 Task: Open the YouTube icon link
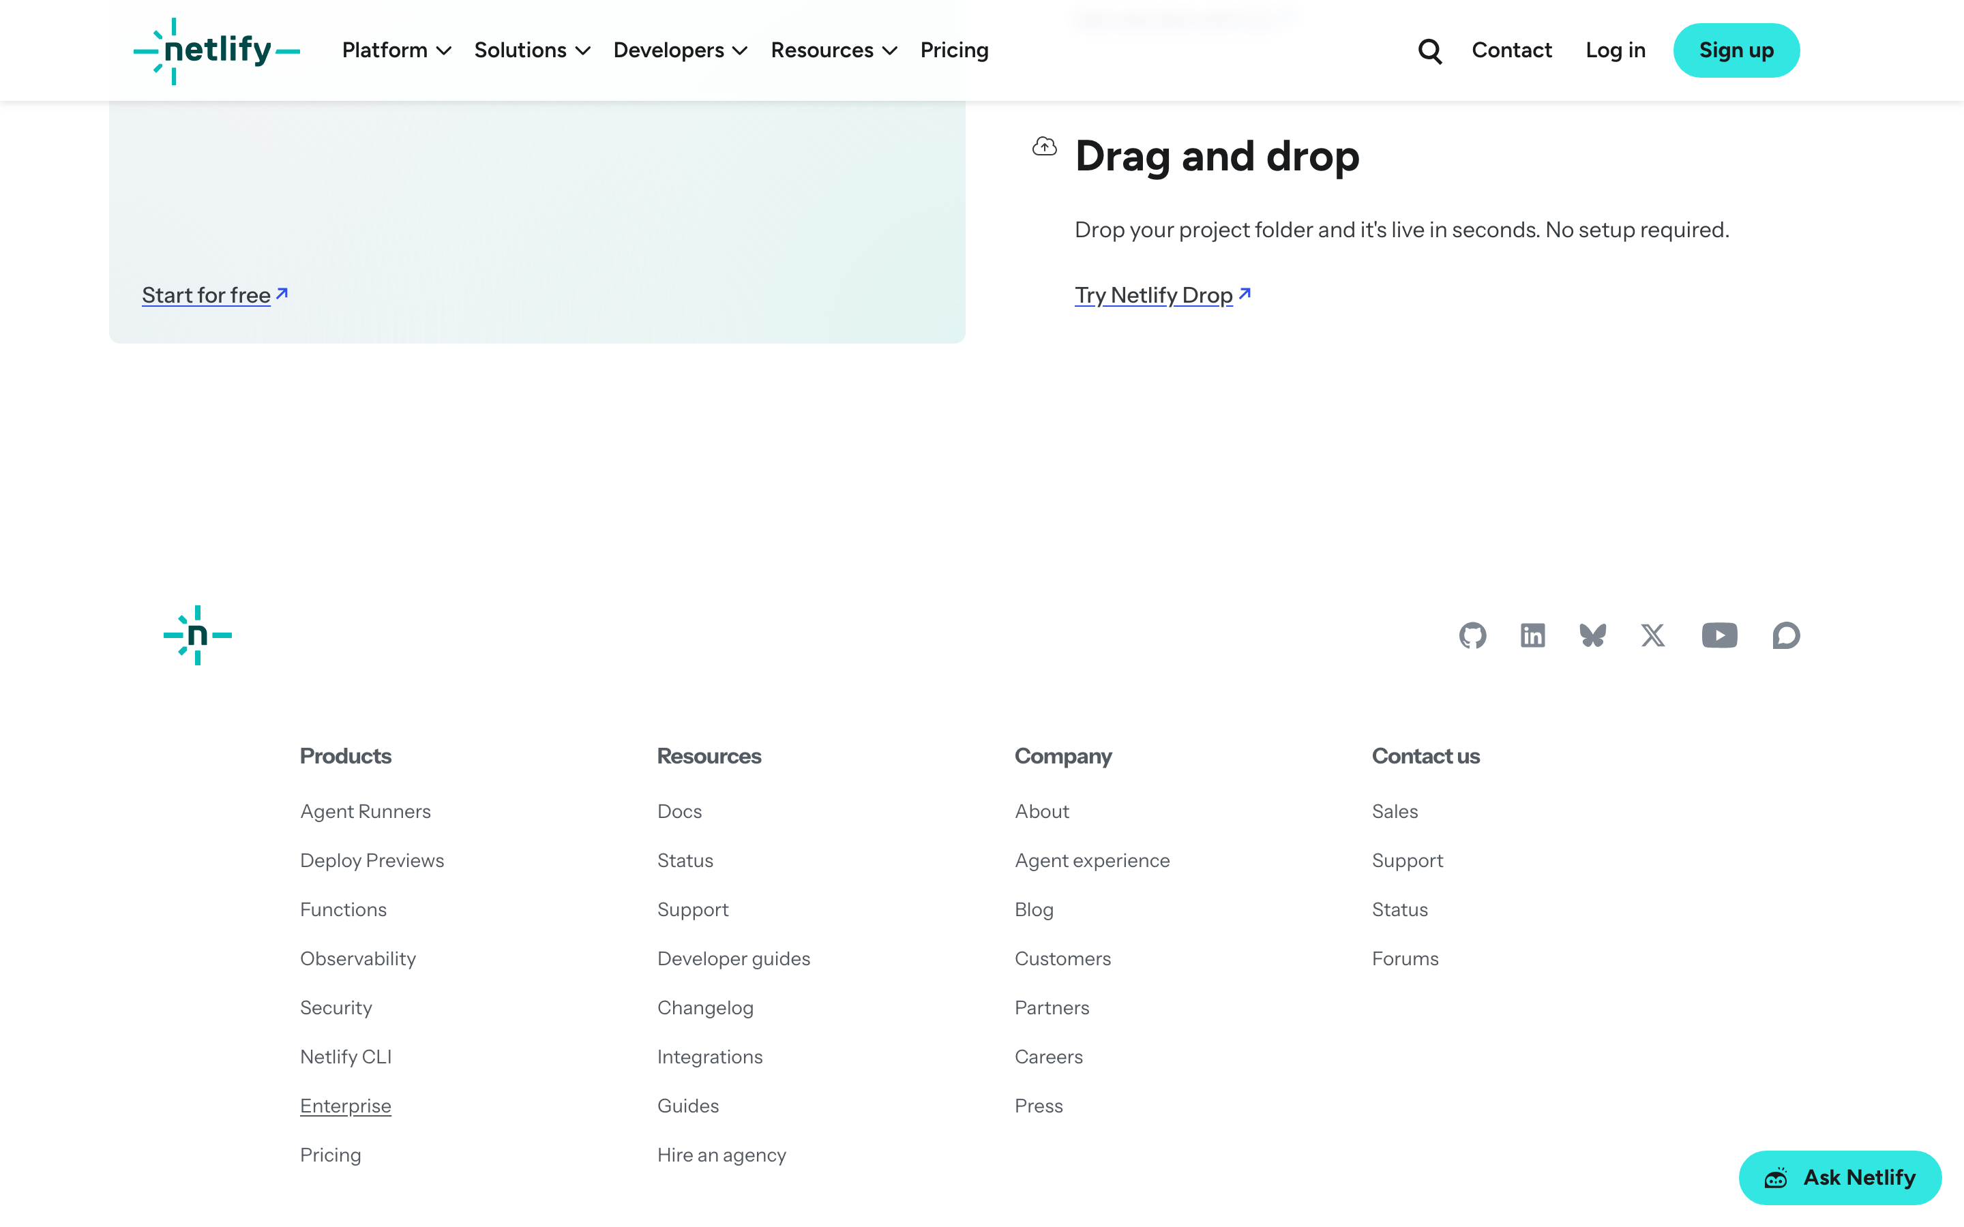[x=1719, y=635]
